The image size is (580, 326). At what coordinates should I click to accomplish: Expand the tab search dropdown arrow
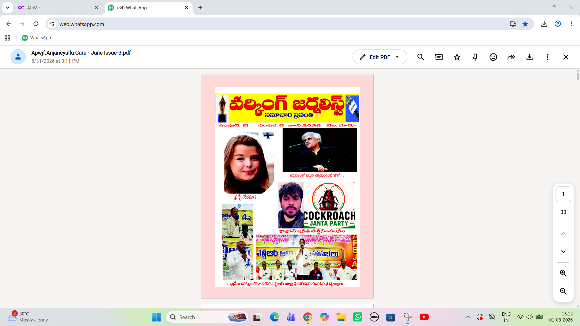pyautogui.click(x=8, y=8)
